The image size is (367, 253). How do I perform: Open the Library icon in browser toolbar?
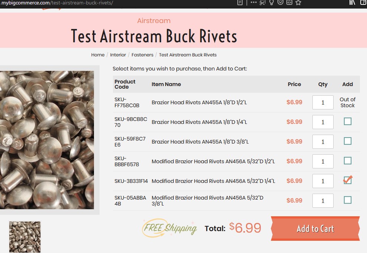(352, 3)
